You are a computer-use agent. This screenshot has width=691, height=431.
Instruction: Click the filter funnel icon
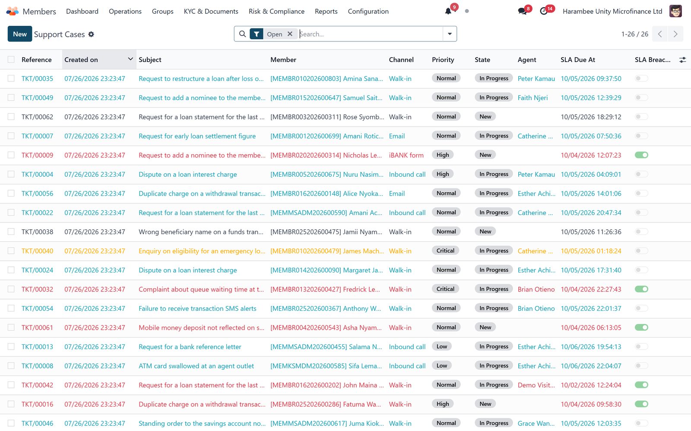coord(257,34)
